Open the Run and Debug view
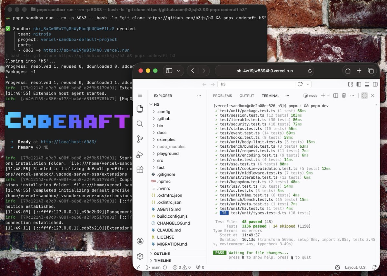This screenshot has width=387, height=276. click(140, 155)
